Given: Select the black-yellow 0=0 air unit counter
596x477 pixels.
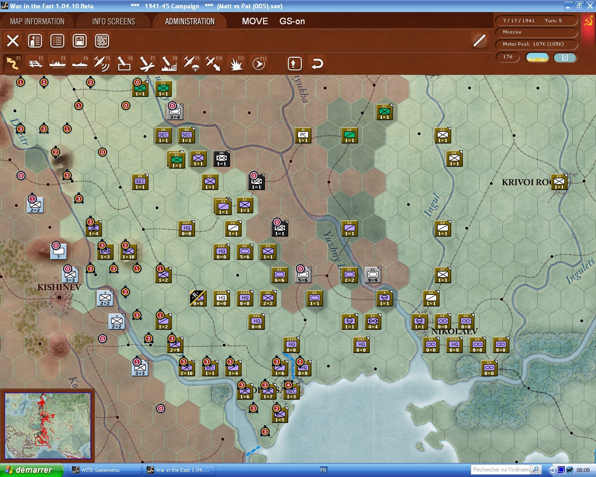Looking at the screenshot, I should coord(198,298).
